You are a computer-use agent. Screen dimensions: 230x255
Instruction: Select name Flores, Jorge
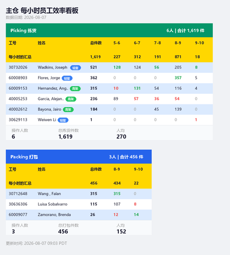(x=49, y=78)
